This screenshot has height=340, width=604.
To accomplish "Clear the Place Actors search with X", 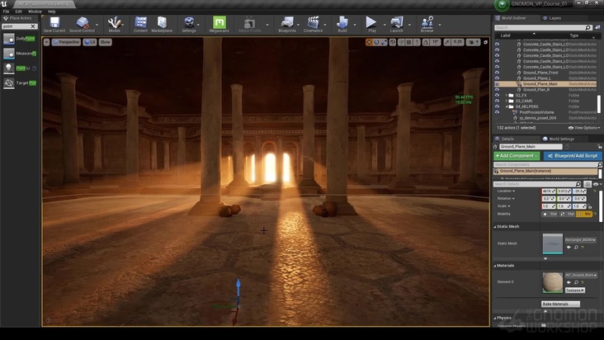I will (33, 26).
